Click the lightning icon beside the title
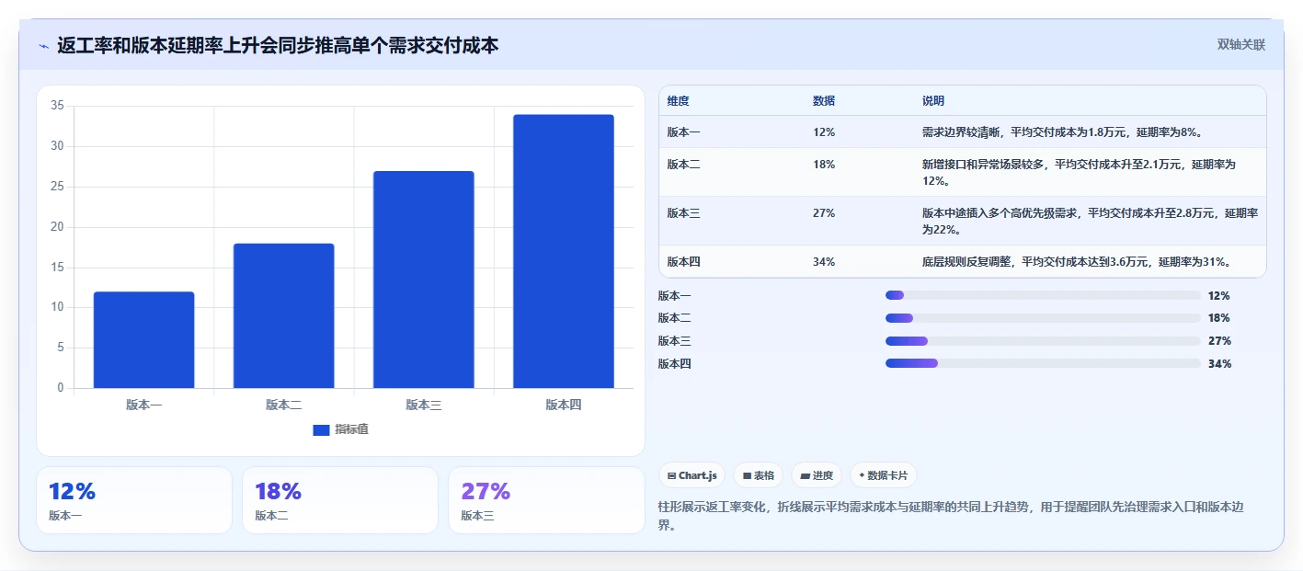Image resolution: width=1303 pixels, height=571 pixels. [x=44, y=45]
